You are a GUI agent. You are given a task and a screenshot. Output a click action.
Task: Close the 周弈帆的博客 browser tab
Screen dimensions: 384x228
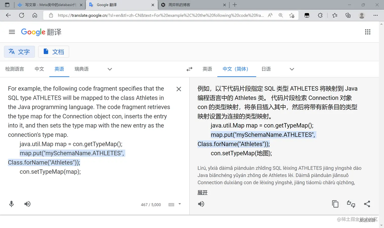[225, 5]
